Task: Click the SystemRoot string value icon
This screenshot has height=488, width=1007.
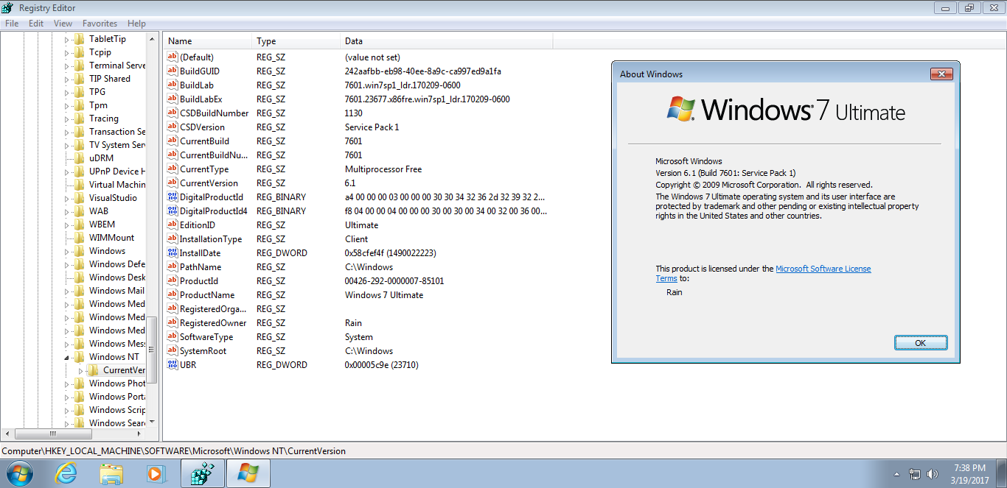Action: (x=173, y=351)
